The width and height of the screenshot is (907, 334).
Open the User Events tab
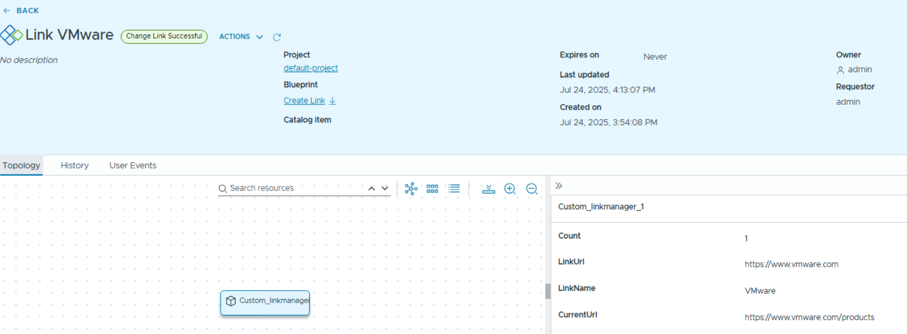(x=133, y=165)
